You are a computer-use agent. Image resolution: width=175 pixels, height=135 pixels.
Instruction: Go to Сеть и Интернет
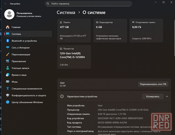[x=28, y=48]
